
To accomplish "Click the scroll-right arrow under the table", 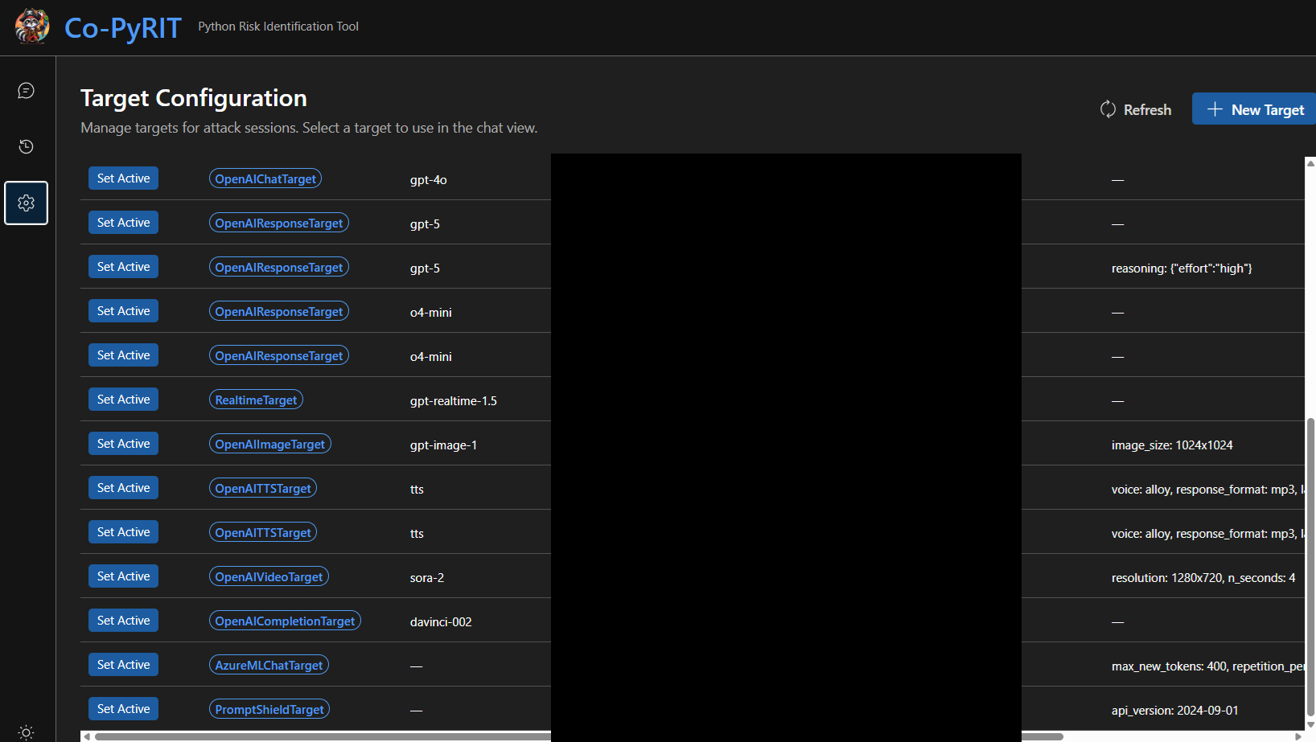I will coord(1298,736).
